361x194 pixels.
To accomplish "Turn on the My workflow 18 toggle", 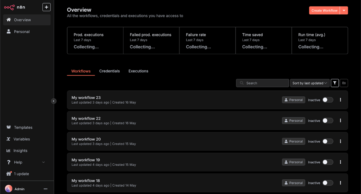I will (x=327, y=183).
